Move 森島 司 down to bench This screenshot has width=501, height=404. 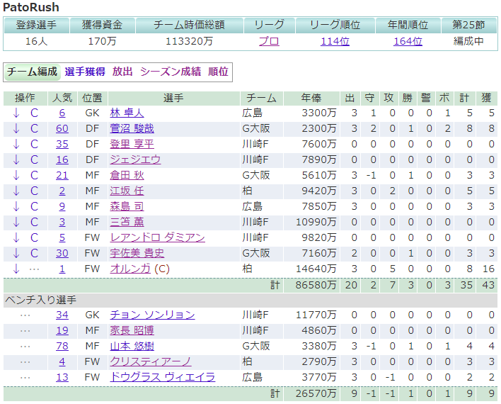pos(16,206)
